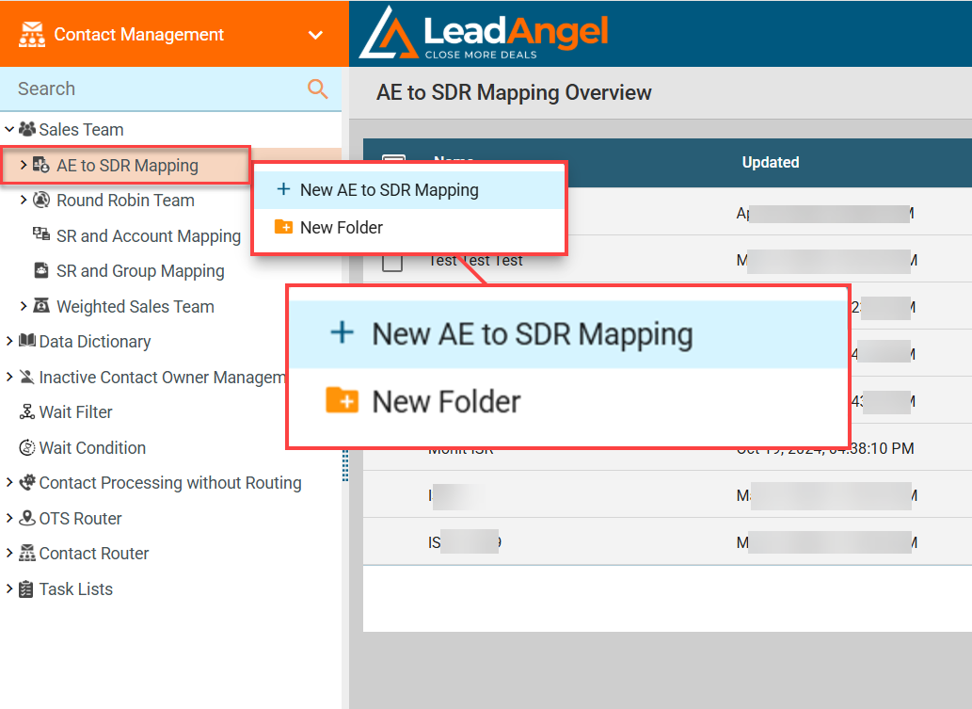
Task: Click the Wait Condition clock icon
Action: click(27, 447)
